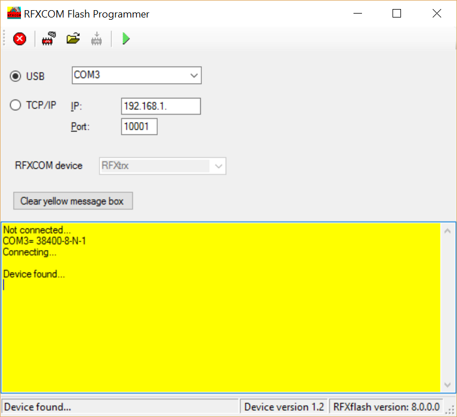Maximize the RFXCOM Flash Programmer window
Image resolution: width=457 pixels, height=417 pixels.
point(396,14)
